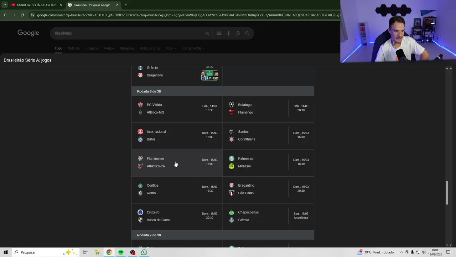This screenshot has height=257, width=456.
Task: Expand the Mais dropdown
Action: point(171,48)
